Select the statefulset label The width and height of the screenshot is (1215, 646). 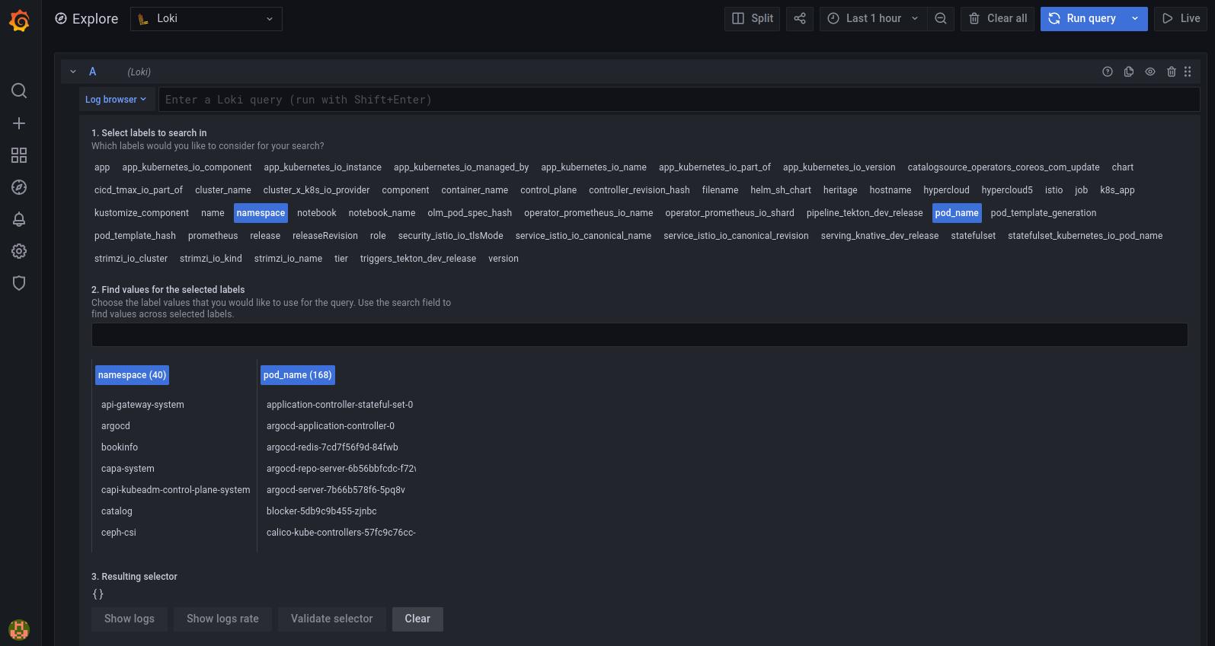click(x=973, y=236)
